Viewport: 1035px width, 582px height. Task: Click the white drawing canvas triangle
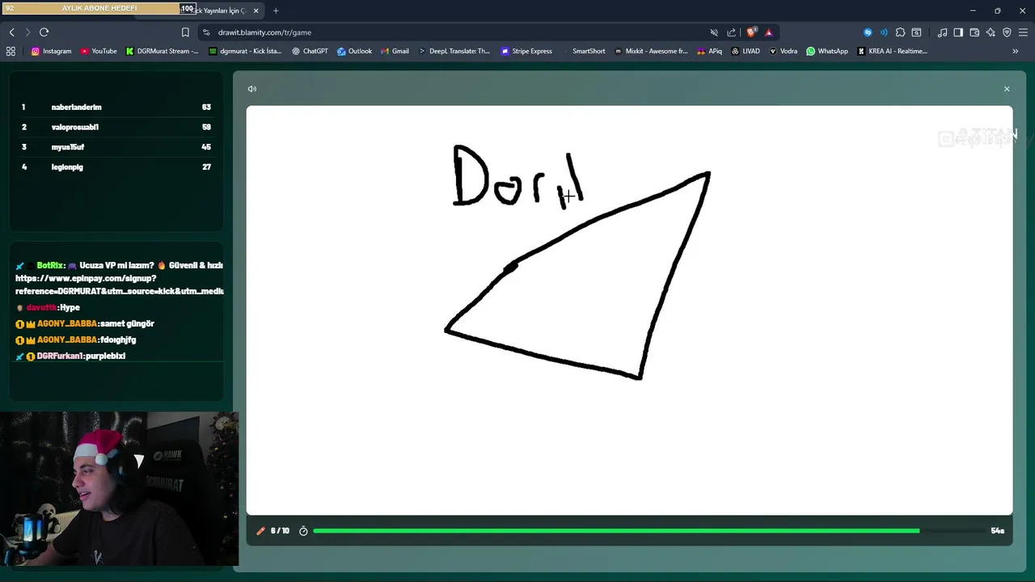click(x=578, y=275)
